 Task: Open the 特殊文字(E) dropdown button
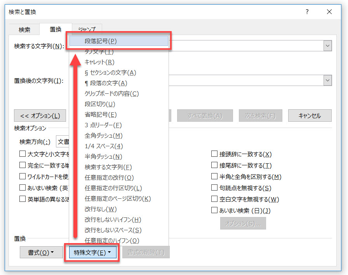(92, 252)
